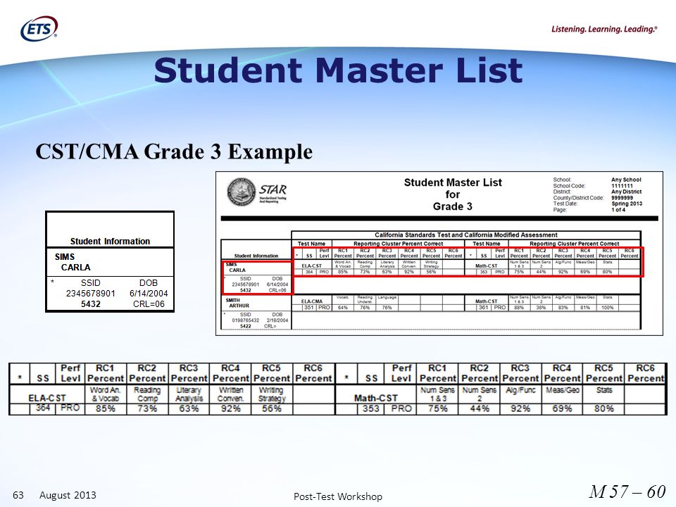Click the 'Listening. Learning. Leading.' tagline

(x=604, y=30)
